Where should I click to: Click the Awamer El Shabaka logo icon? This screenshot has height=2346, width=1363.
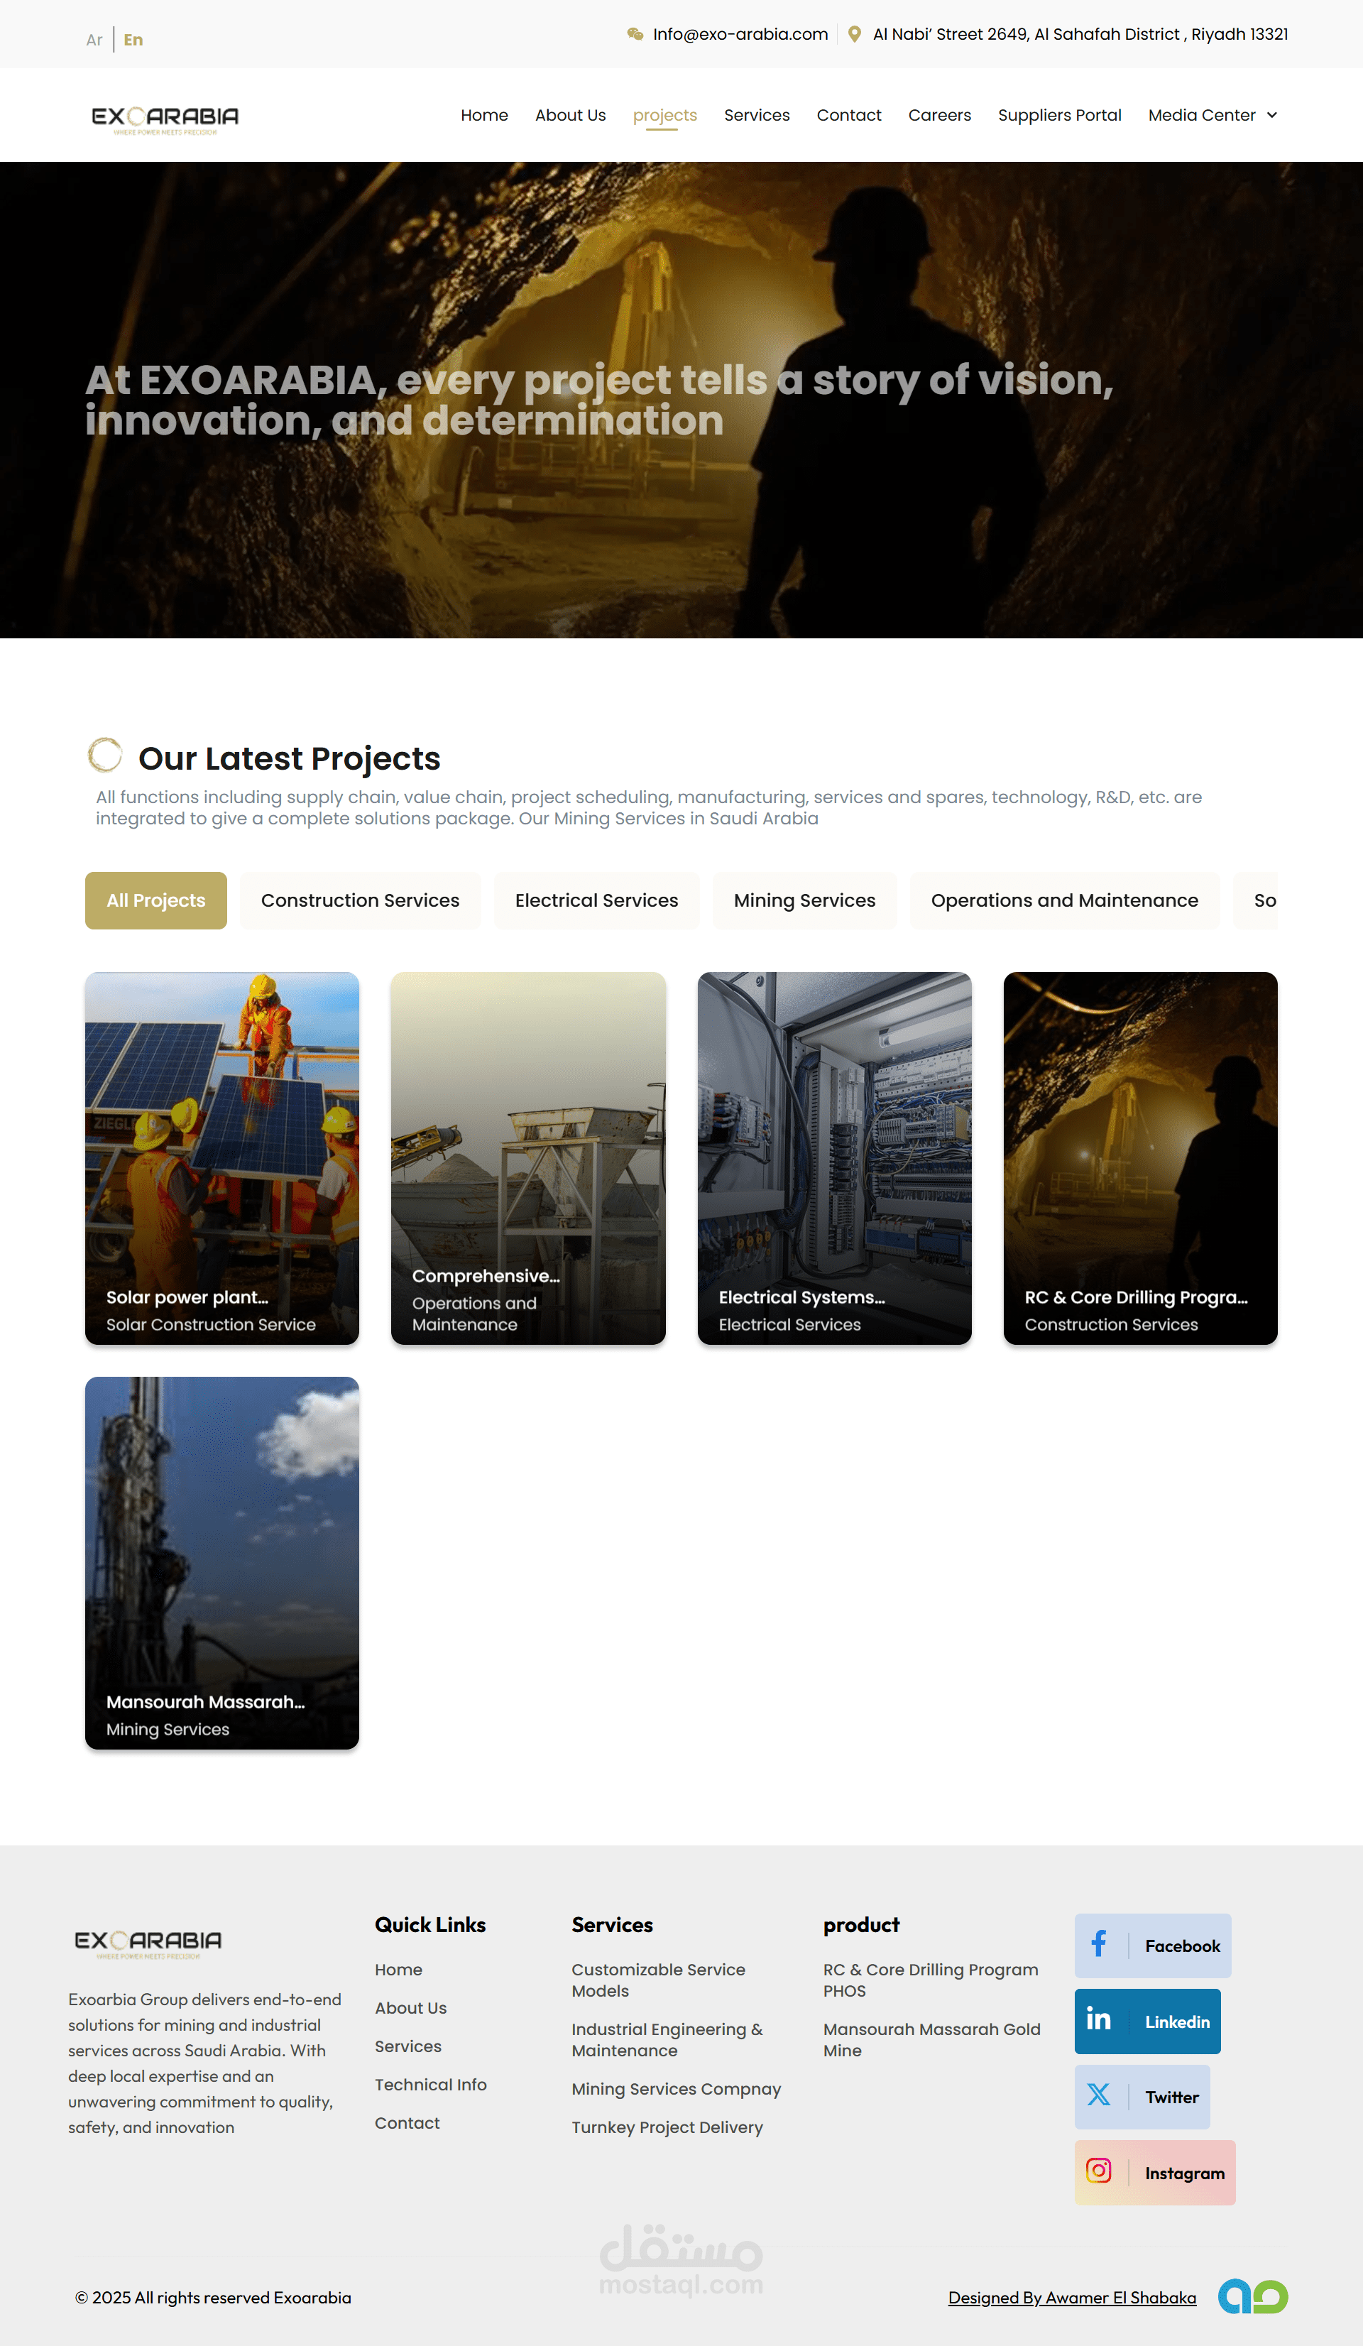(1252, 2297)
